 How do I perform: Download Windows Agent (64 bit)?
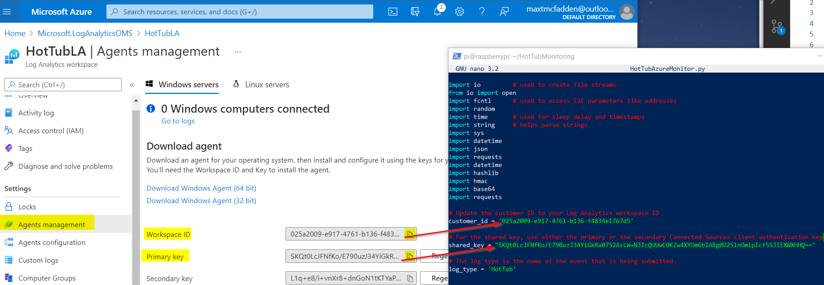tap(201, 188)
